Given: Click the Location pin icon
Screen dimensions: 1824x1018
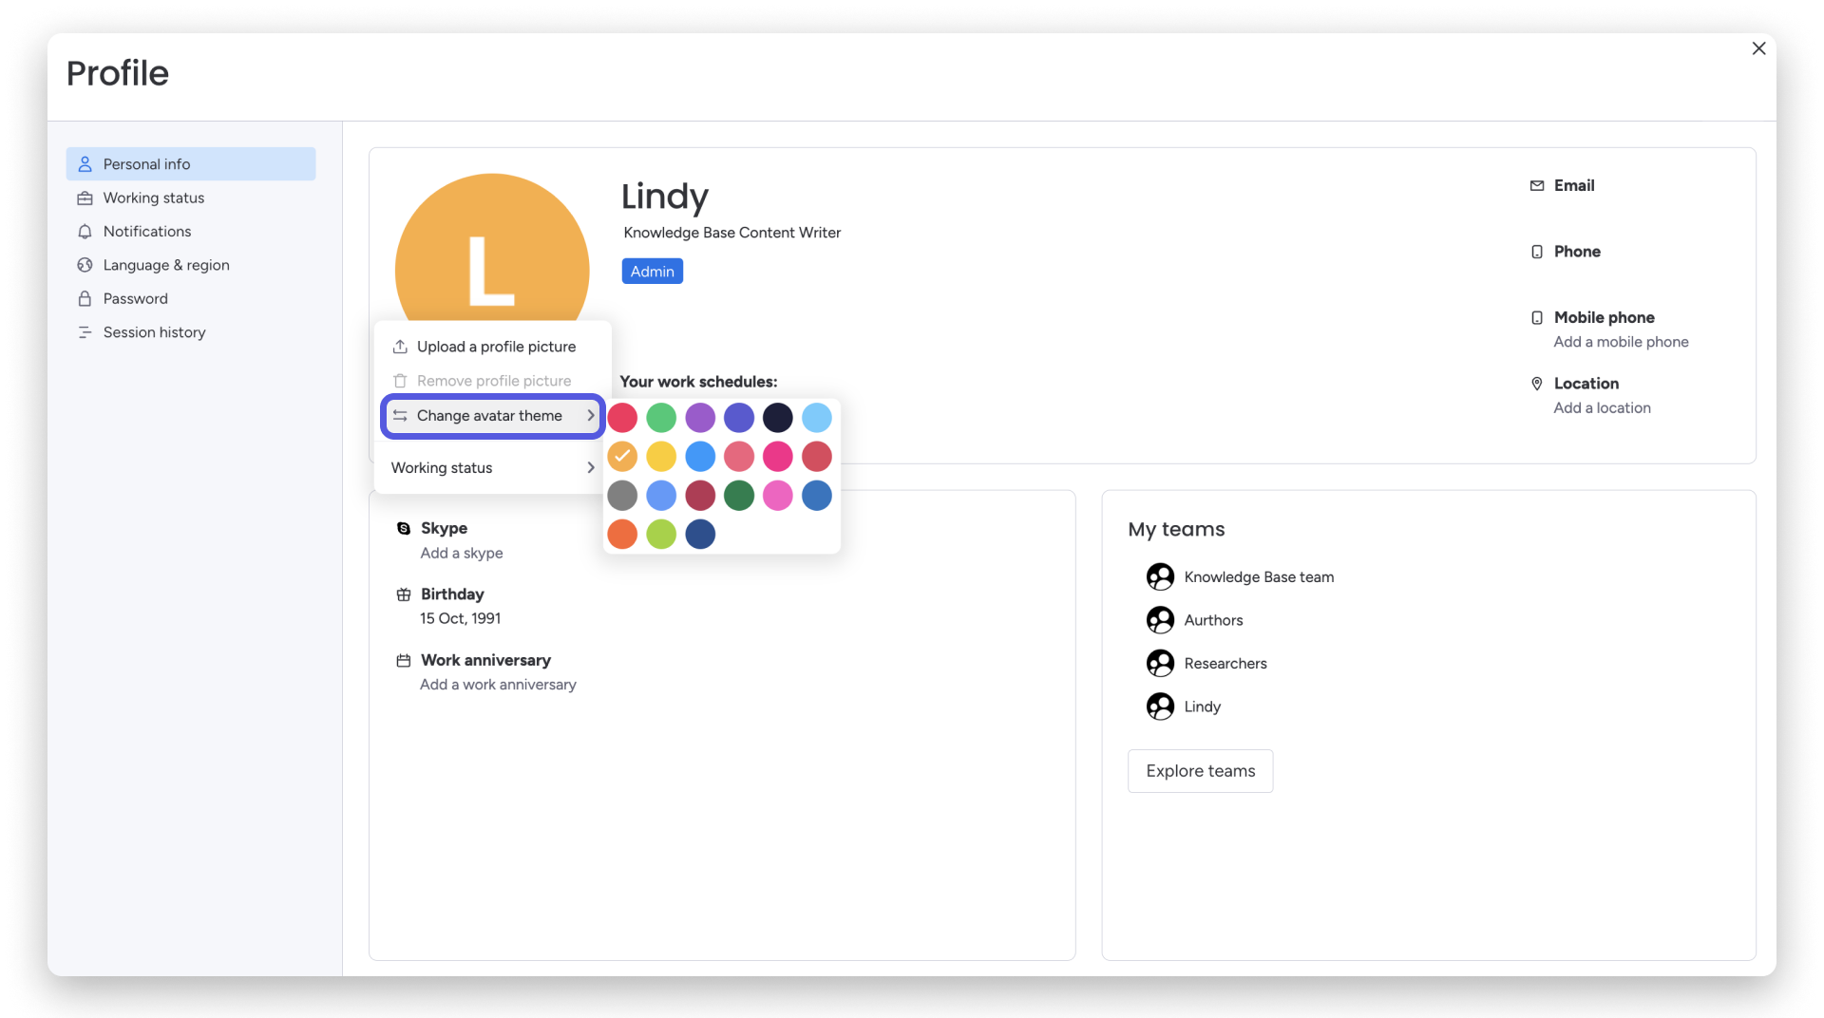Looking at the screenshot, I should (1536, 384).
